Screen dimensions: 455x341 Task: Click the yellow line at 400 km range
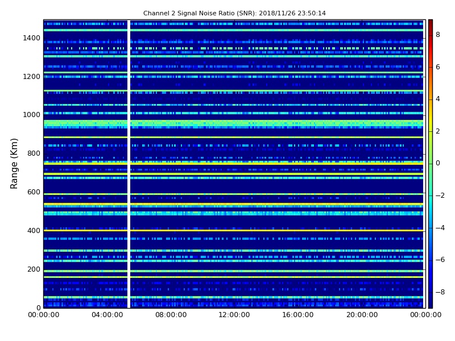click(233, 231)
